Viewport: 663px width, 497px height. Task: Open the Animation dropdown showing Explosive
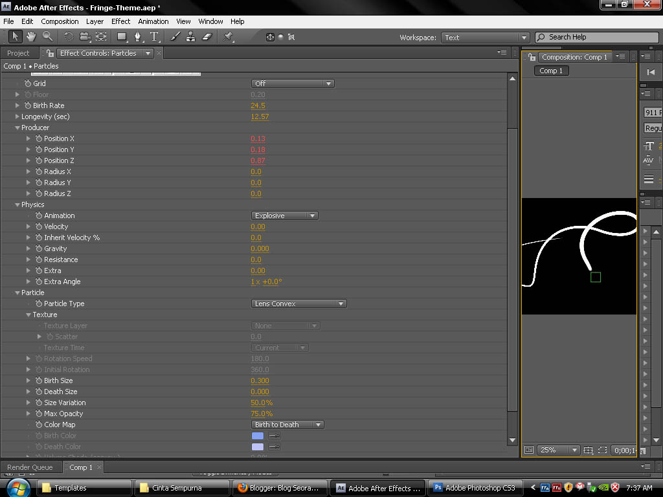(x=285, y=215)
